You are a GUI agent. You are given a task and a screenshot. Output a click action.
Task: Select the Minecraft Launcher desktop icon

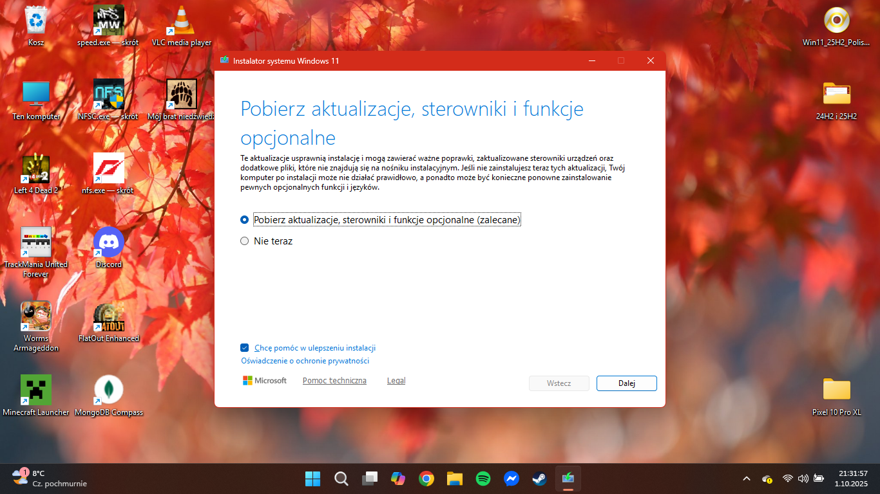35,390
